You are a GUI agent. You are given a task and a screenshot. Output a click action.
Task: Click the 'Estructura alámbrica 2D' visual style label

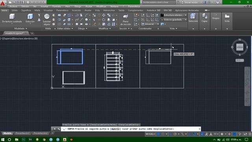click(x=25, y=39)
